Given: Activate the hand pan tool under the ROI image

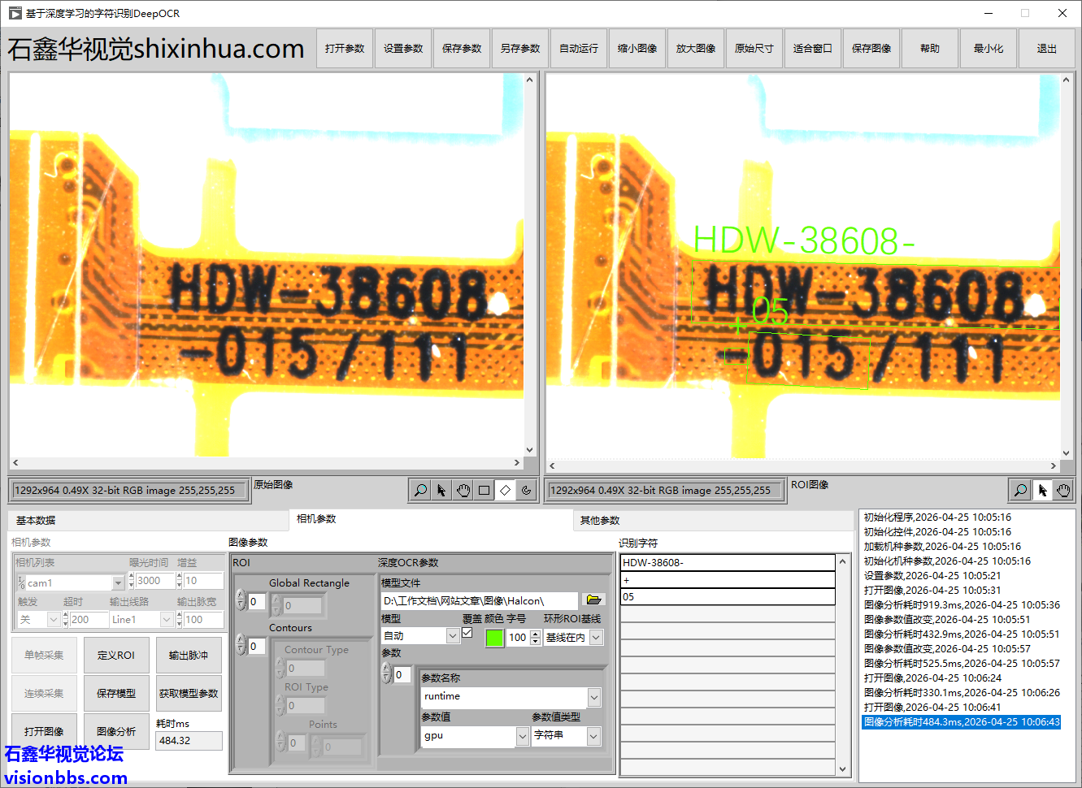Looking at the screenshot, I should point(1063,490).
